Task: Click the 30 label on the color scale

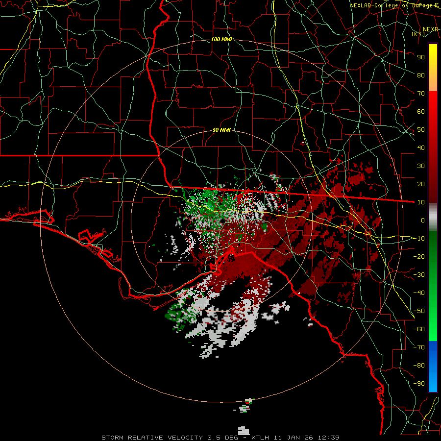Action: pos(421,166)
